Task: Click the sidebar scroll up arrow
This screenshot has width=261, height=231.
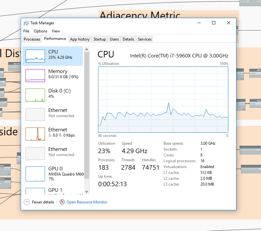Action: tap(86, 49)
